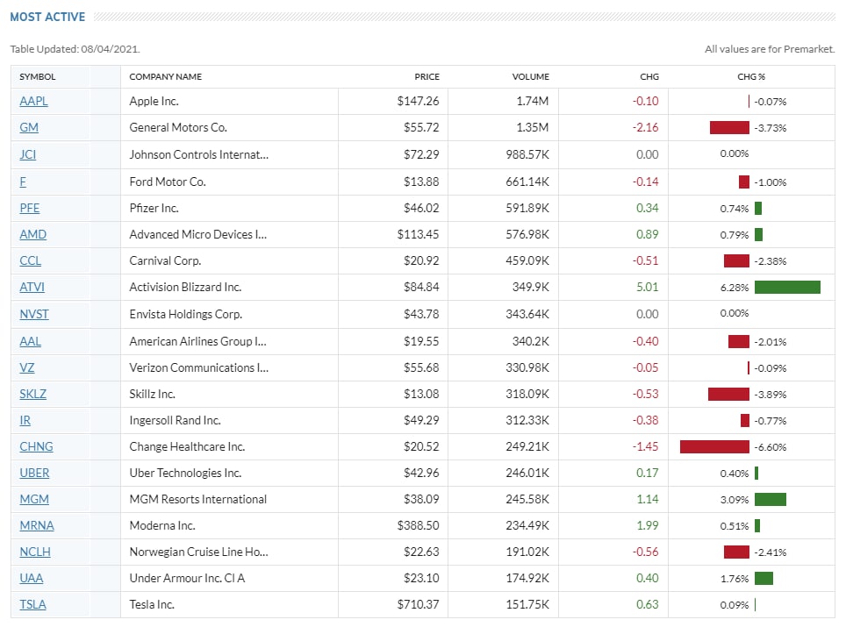The width and height of the screenshot is (846, 627).
Task: Click the GM change value -2.16
Action: [645, 127]
